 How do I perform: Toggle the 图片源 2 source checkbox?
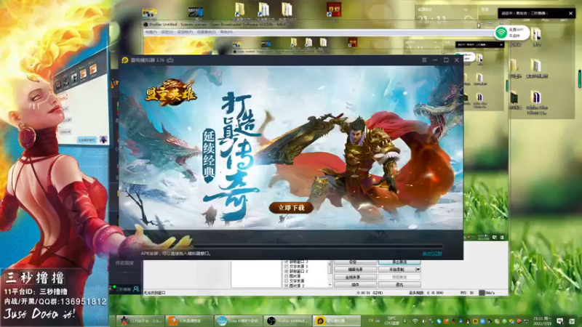286,286
